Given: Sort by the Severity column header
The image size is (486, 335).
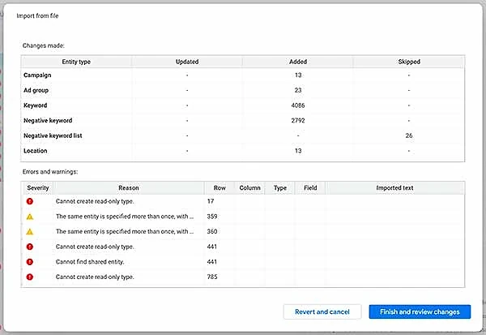Looking at the screenshot, I should pos(38,188).
